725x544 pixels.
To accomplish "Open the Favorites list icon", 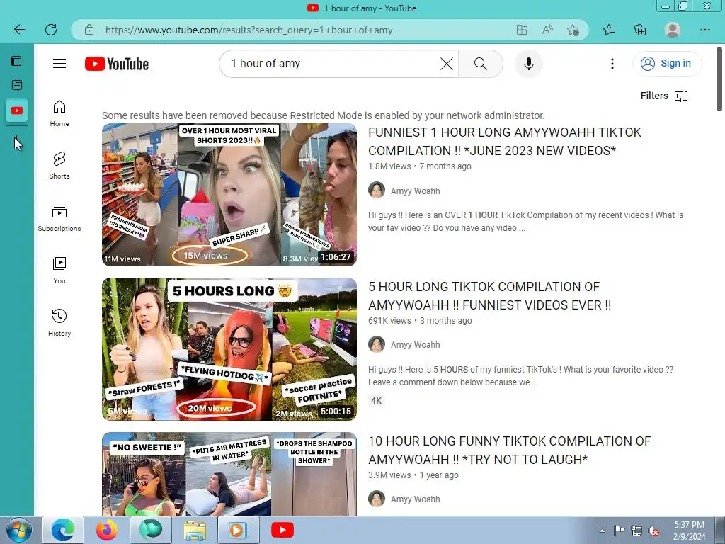I will (609, 30).
